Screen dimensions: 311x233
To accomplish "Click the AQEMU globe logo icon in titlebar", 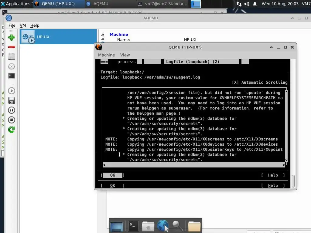I will (x=9, y=18).
